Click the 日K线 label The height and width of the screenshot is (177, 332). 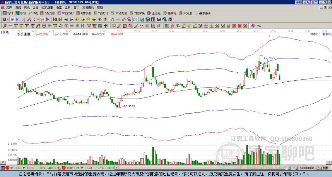pos(5,32)
